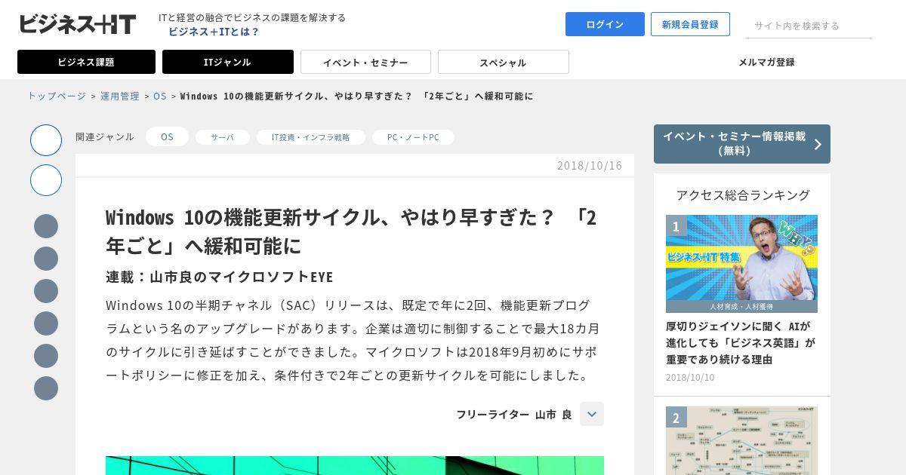Open 厚切りジェイソンに聞く ranking article link
The image size is (906, 475).
[x=741, y=343]
